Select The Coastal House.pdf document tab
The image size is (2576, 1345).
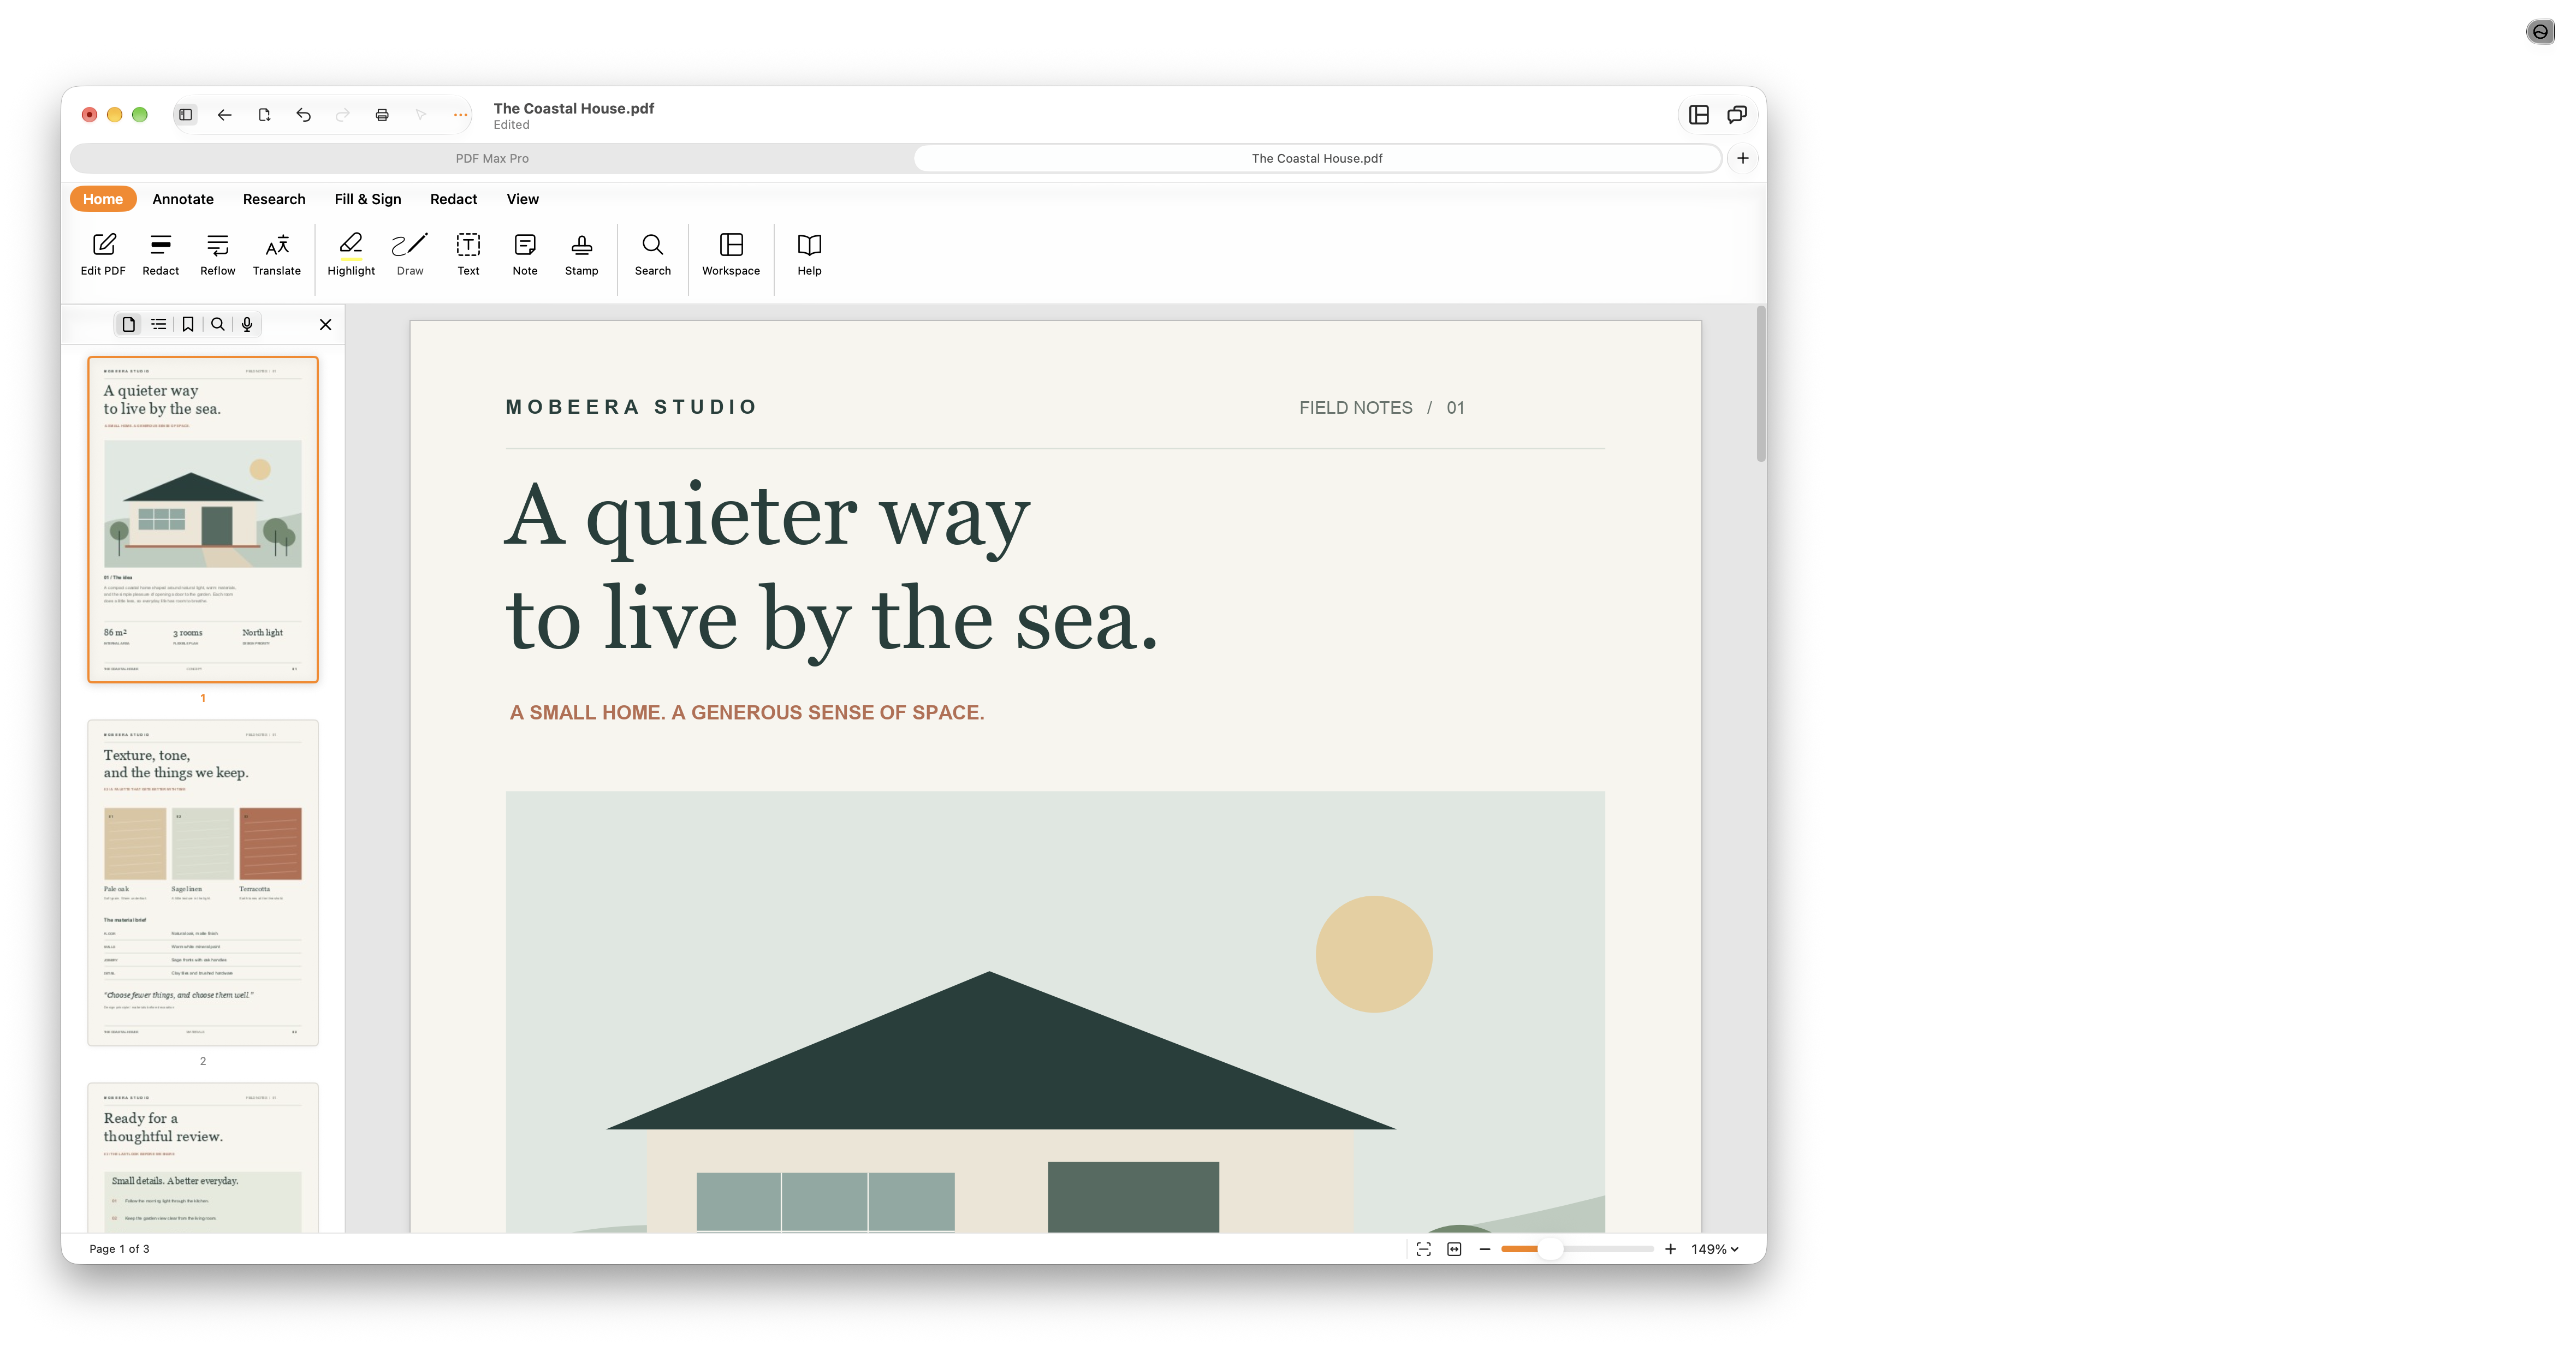pyautogui.click(x=1317, y=158)
